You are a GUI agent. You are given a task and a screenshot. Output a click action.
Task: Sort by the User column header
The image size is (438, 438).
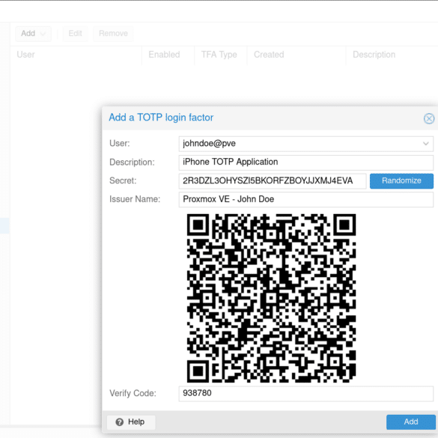point(76,55)
